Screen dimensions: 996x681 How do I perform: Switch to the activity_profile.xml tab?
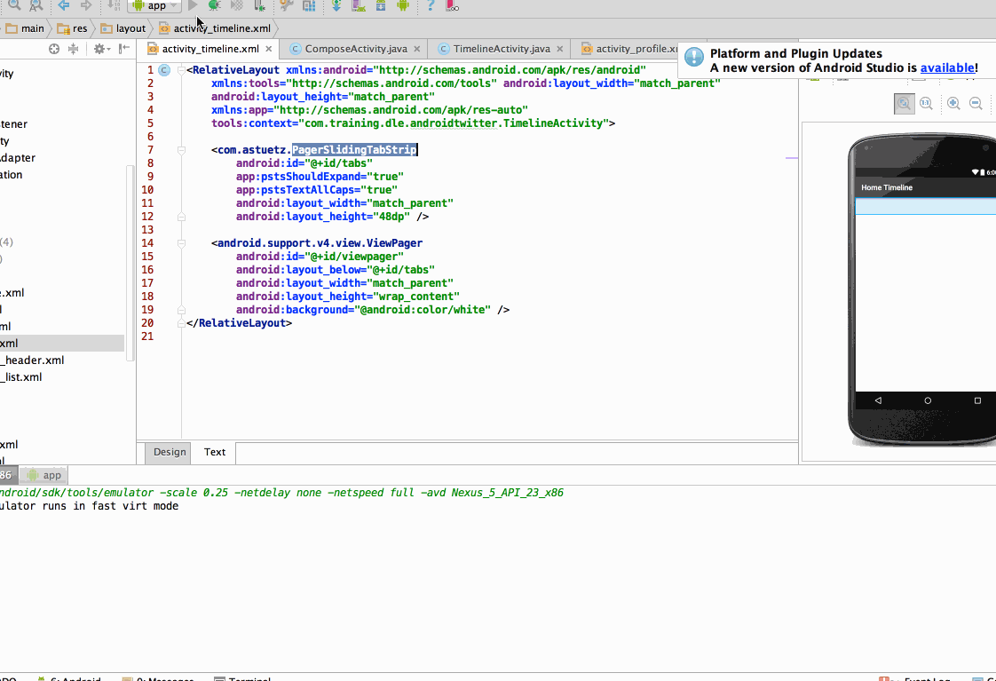(x=630, y=49)
